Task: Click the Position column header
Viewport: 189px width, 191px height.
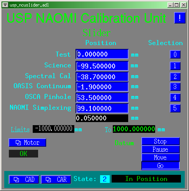Action: 101,43
